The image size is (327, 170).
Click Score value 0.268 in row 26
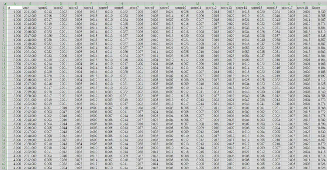click(319, 108)
